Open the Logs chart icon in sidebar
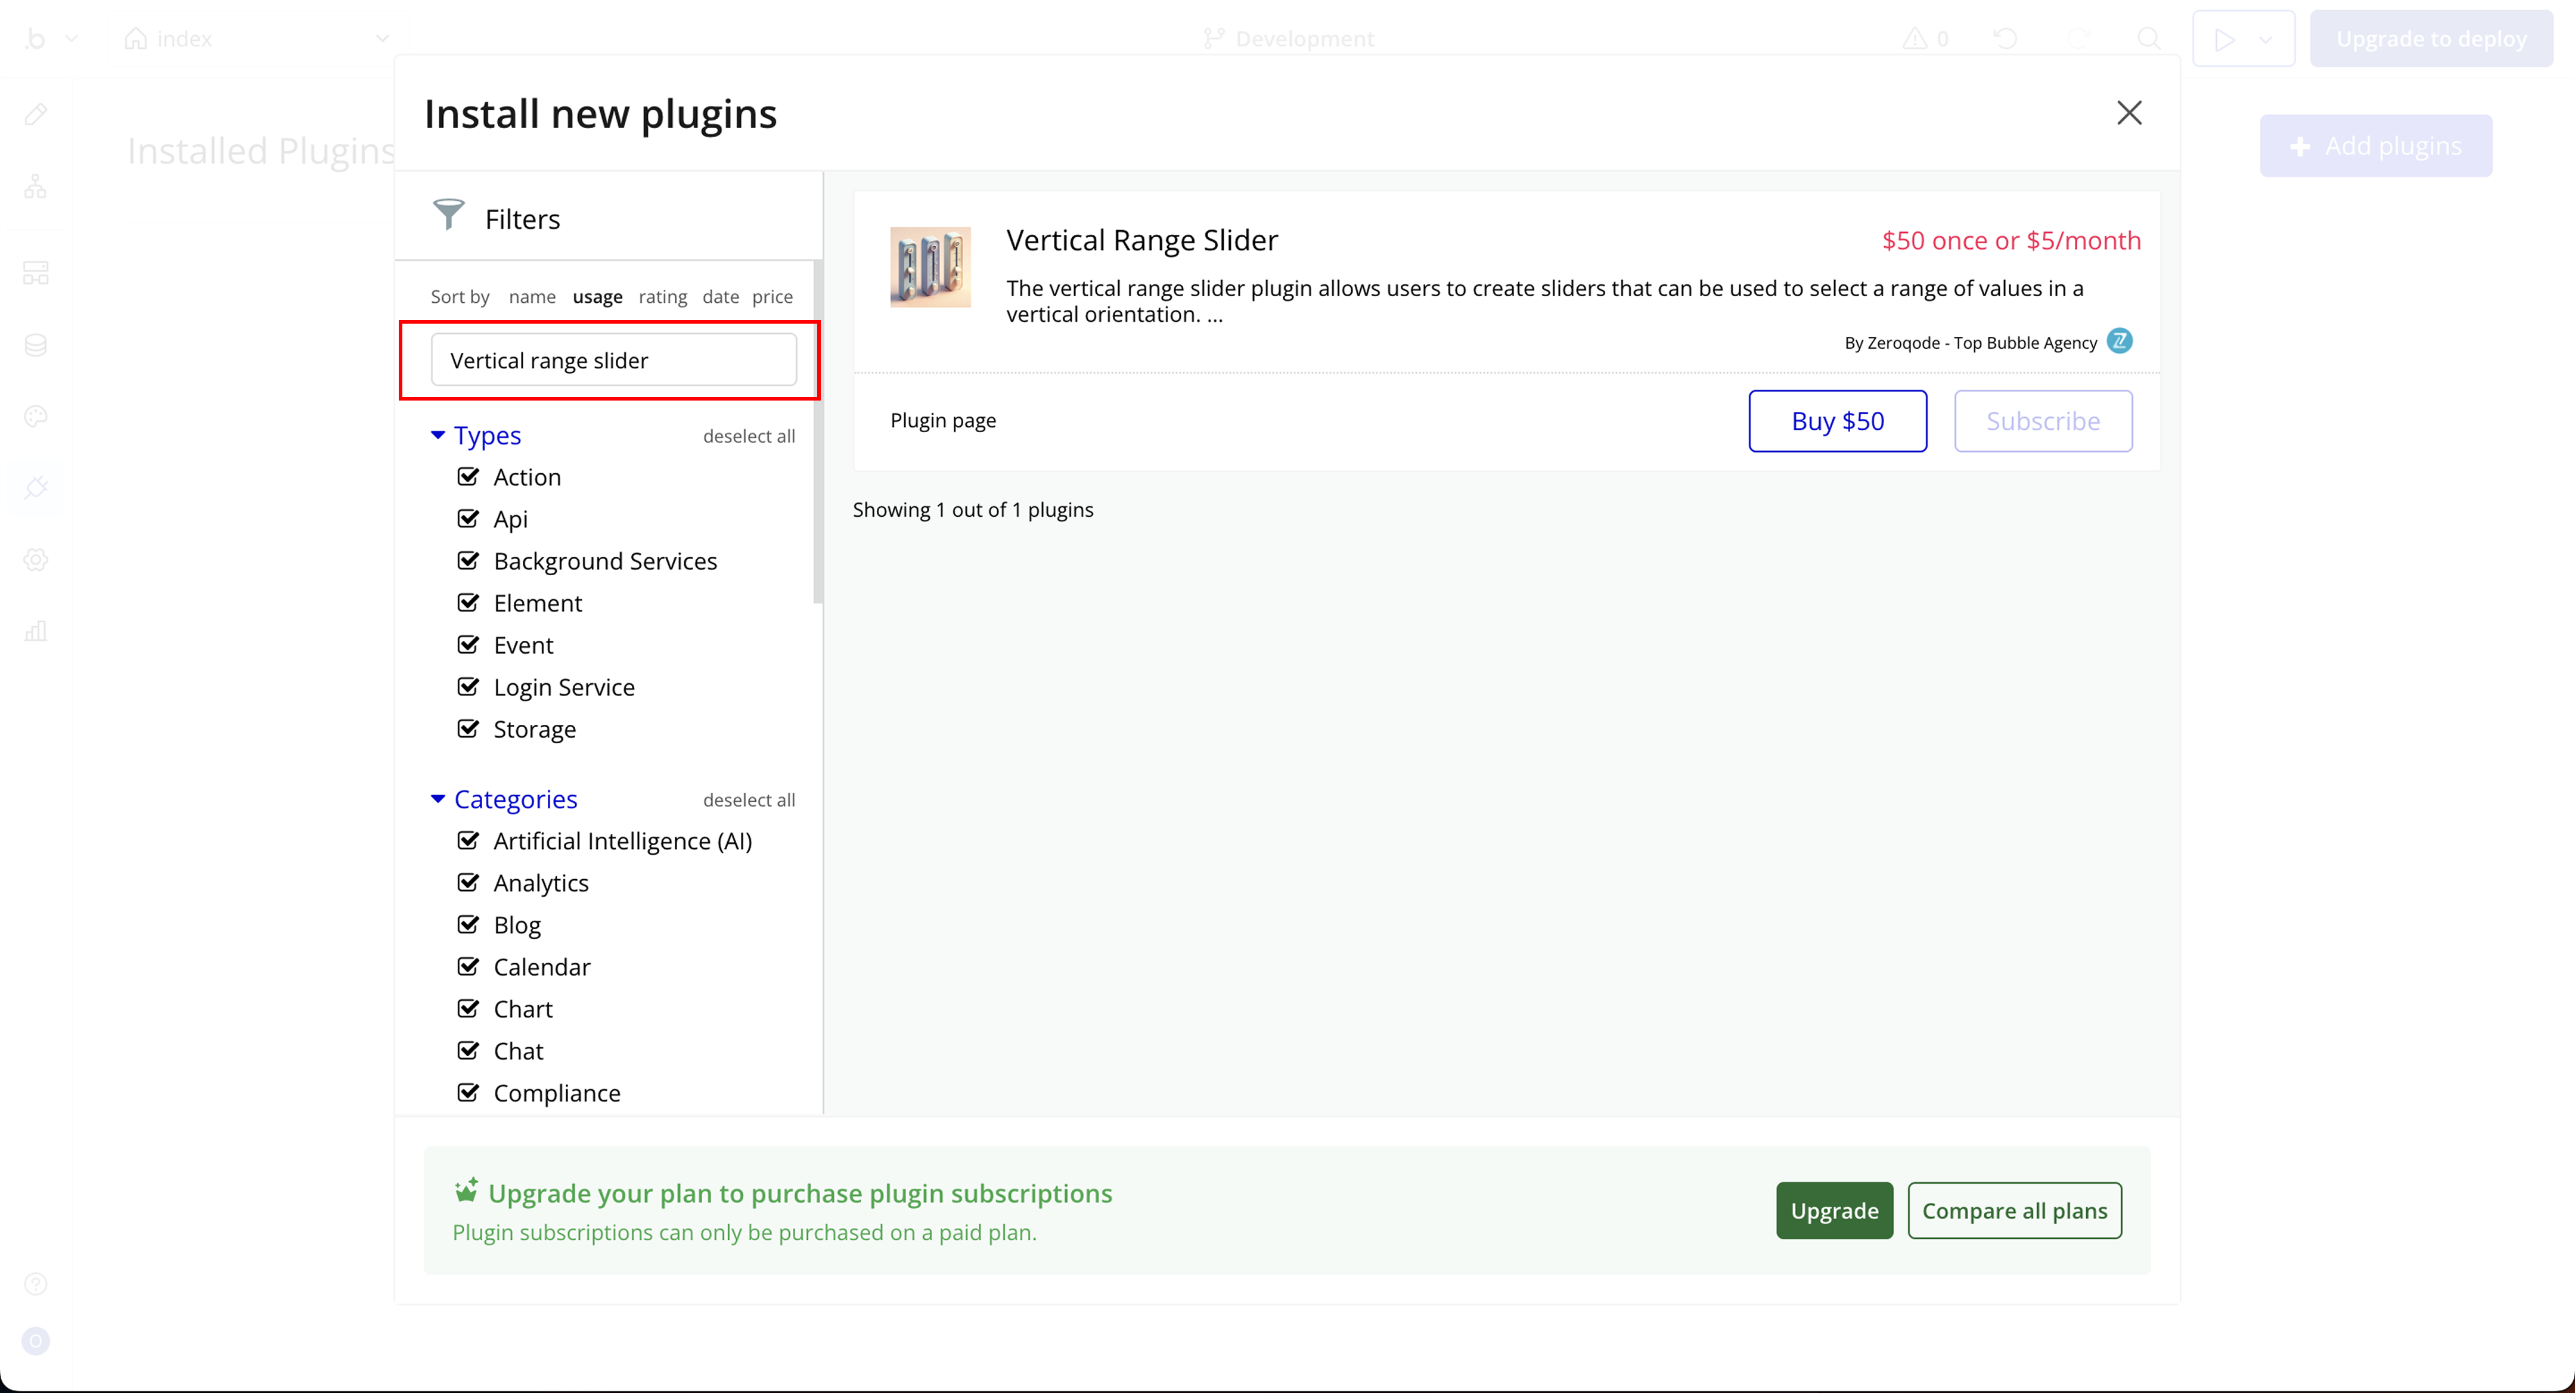 (x=36, y=632)
